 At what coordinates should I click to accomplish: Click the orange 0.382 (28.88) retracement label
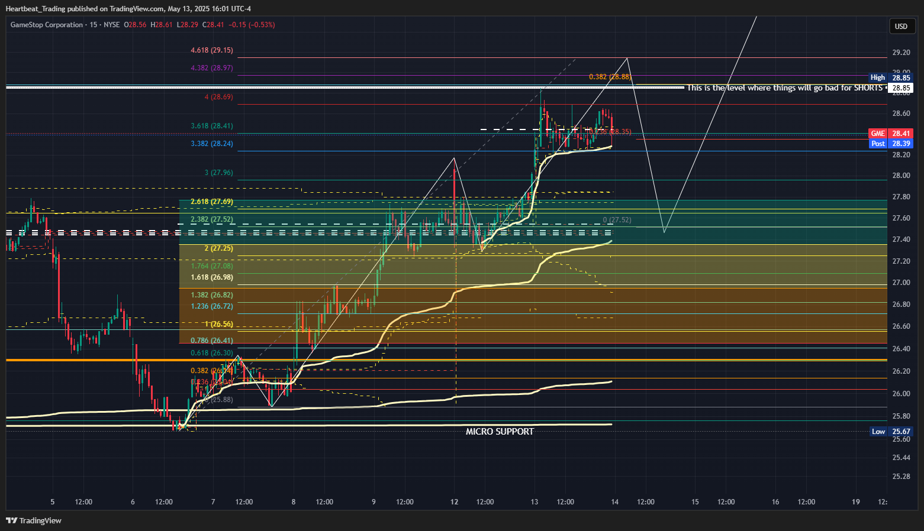(x=610, y=77)
